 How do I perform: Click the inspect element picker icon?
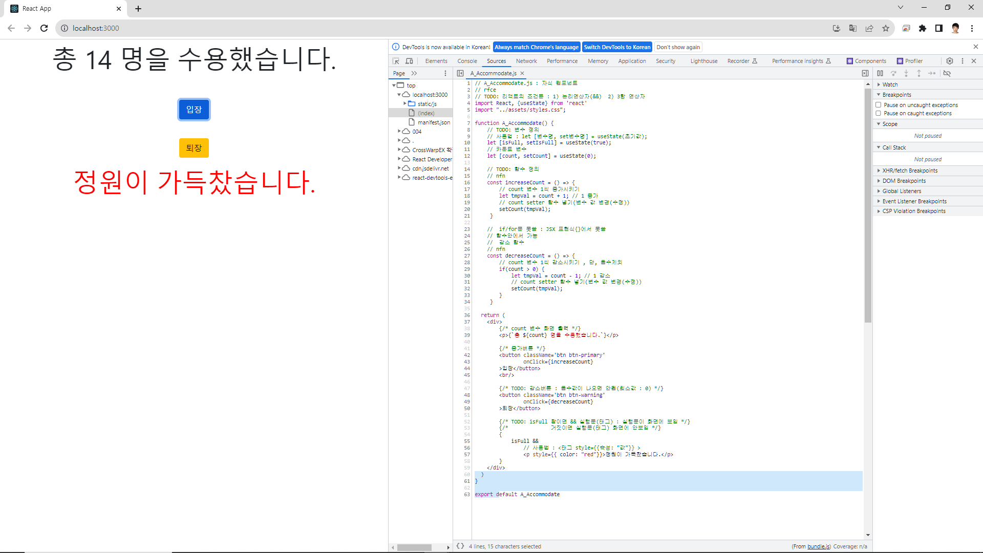(x=396, y=61)
